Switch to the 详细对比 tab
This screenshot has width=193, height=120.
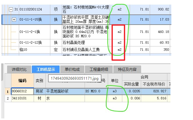(19, 70)
